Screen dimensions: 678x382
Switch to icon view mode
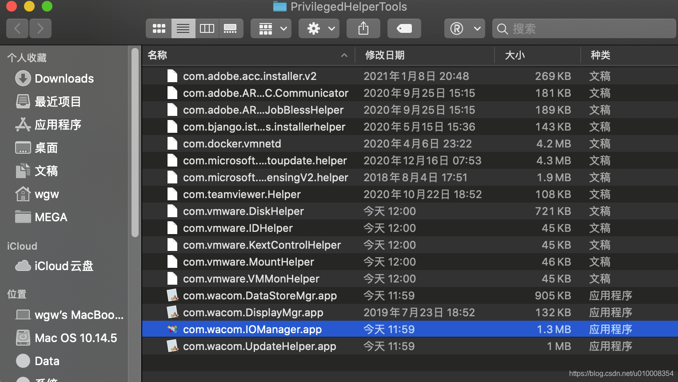click(x=159, y=29)
